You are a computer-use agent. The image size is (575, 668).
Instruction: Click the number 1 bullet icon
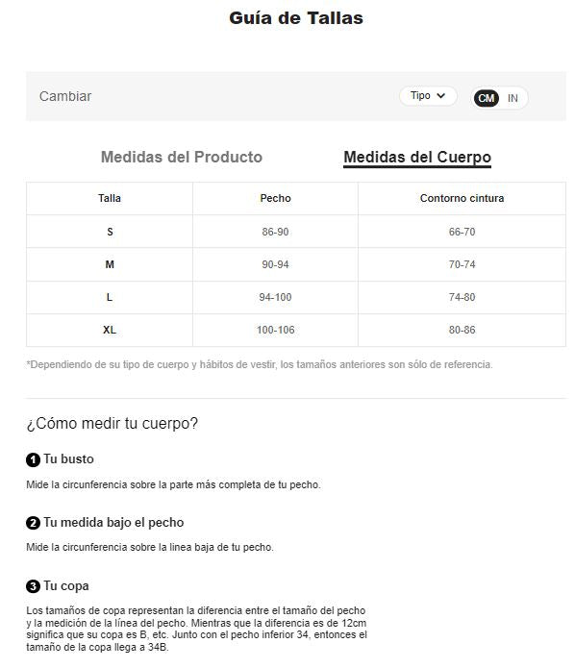[33, 460]
